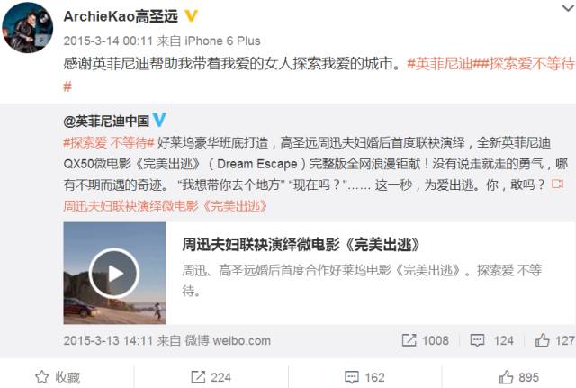
Task: Visit the @英菲尼迪中国 account
Action: (106, 121)
